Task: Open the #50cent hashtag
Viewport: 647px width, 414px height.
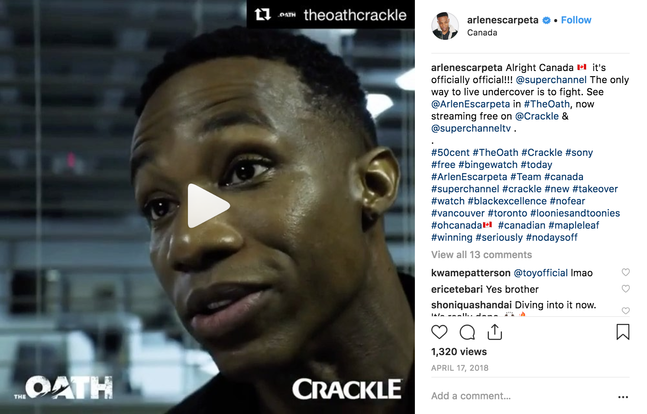Action: 450,152
